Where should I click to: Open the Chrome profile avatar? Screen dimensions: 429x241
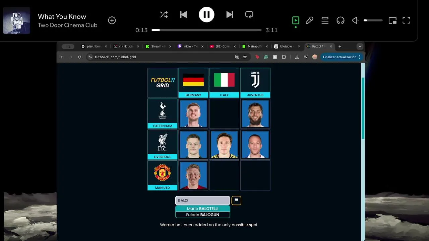point(315,57)
